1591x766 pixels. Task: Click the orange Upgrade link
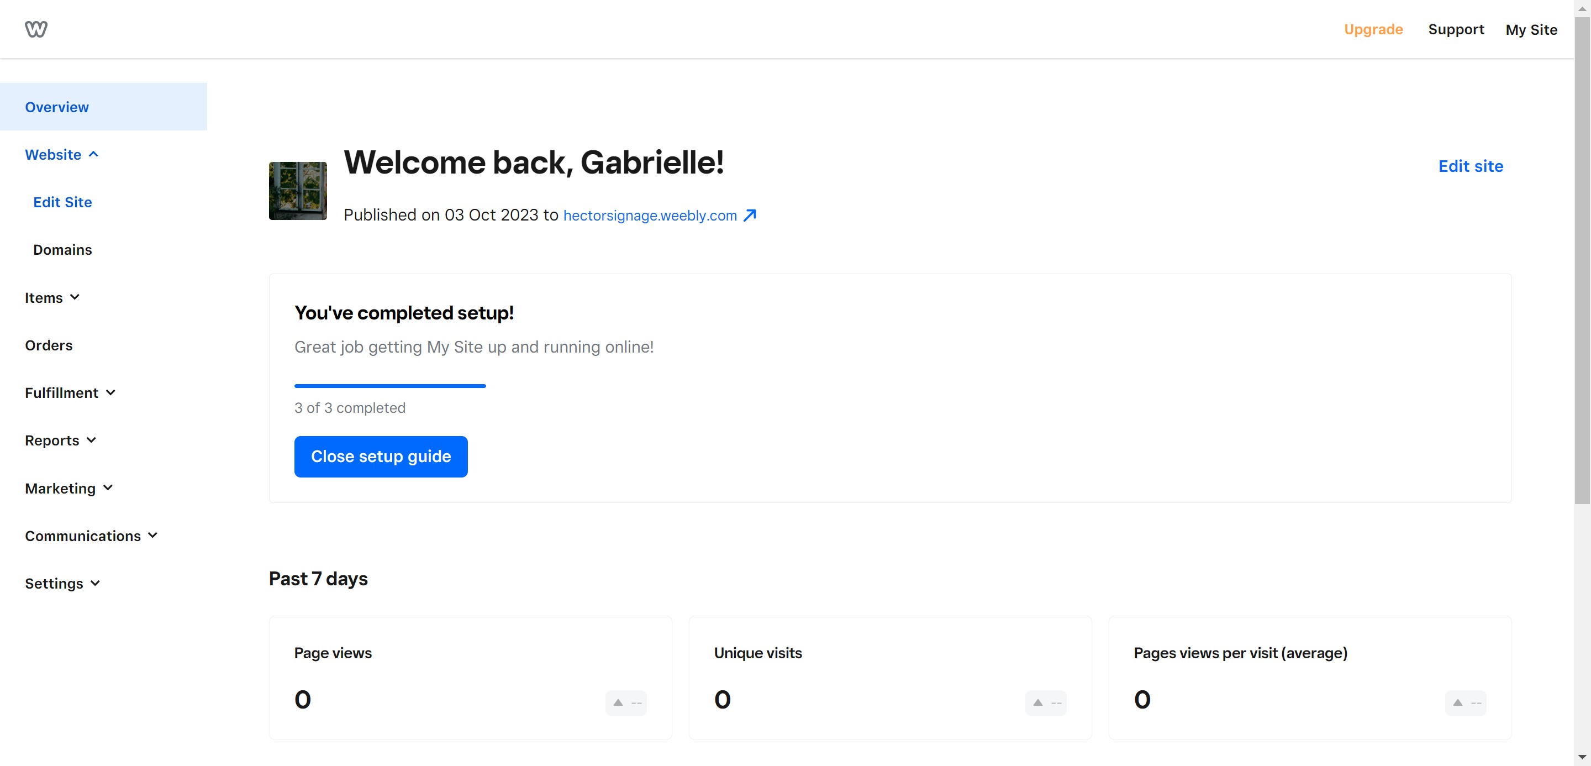point(1373,29)
